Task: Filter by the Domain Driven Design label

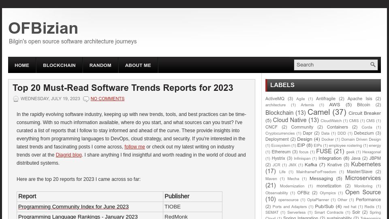Action: 361,140
